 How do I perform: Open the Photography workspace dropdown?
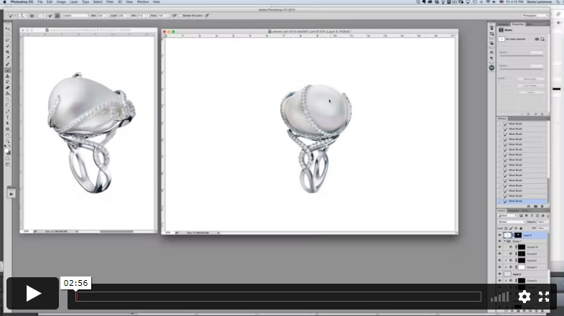(x=534, y=16)
